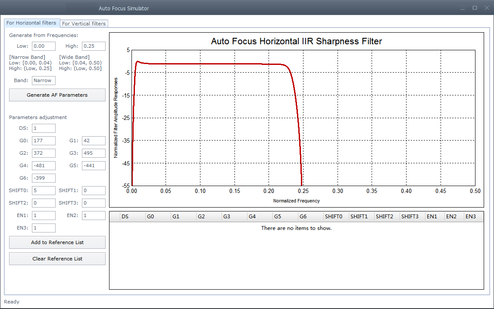Switch to the For Vertical filters tab
The width and height of the screenshot is (494, 309).
tap(84, 24)
